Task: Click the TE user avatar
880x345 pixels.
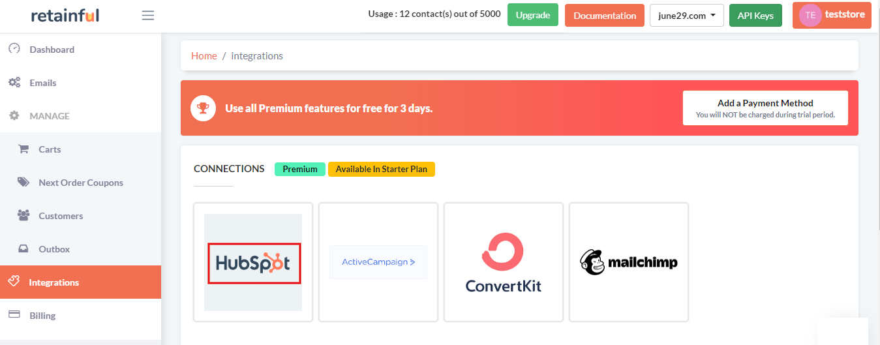Action: pos(810,16)
